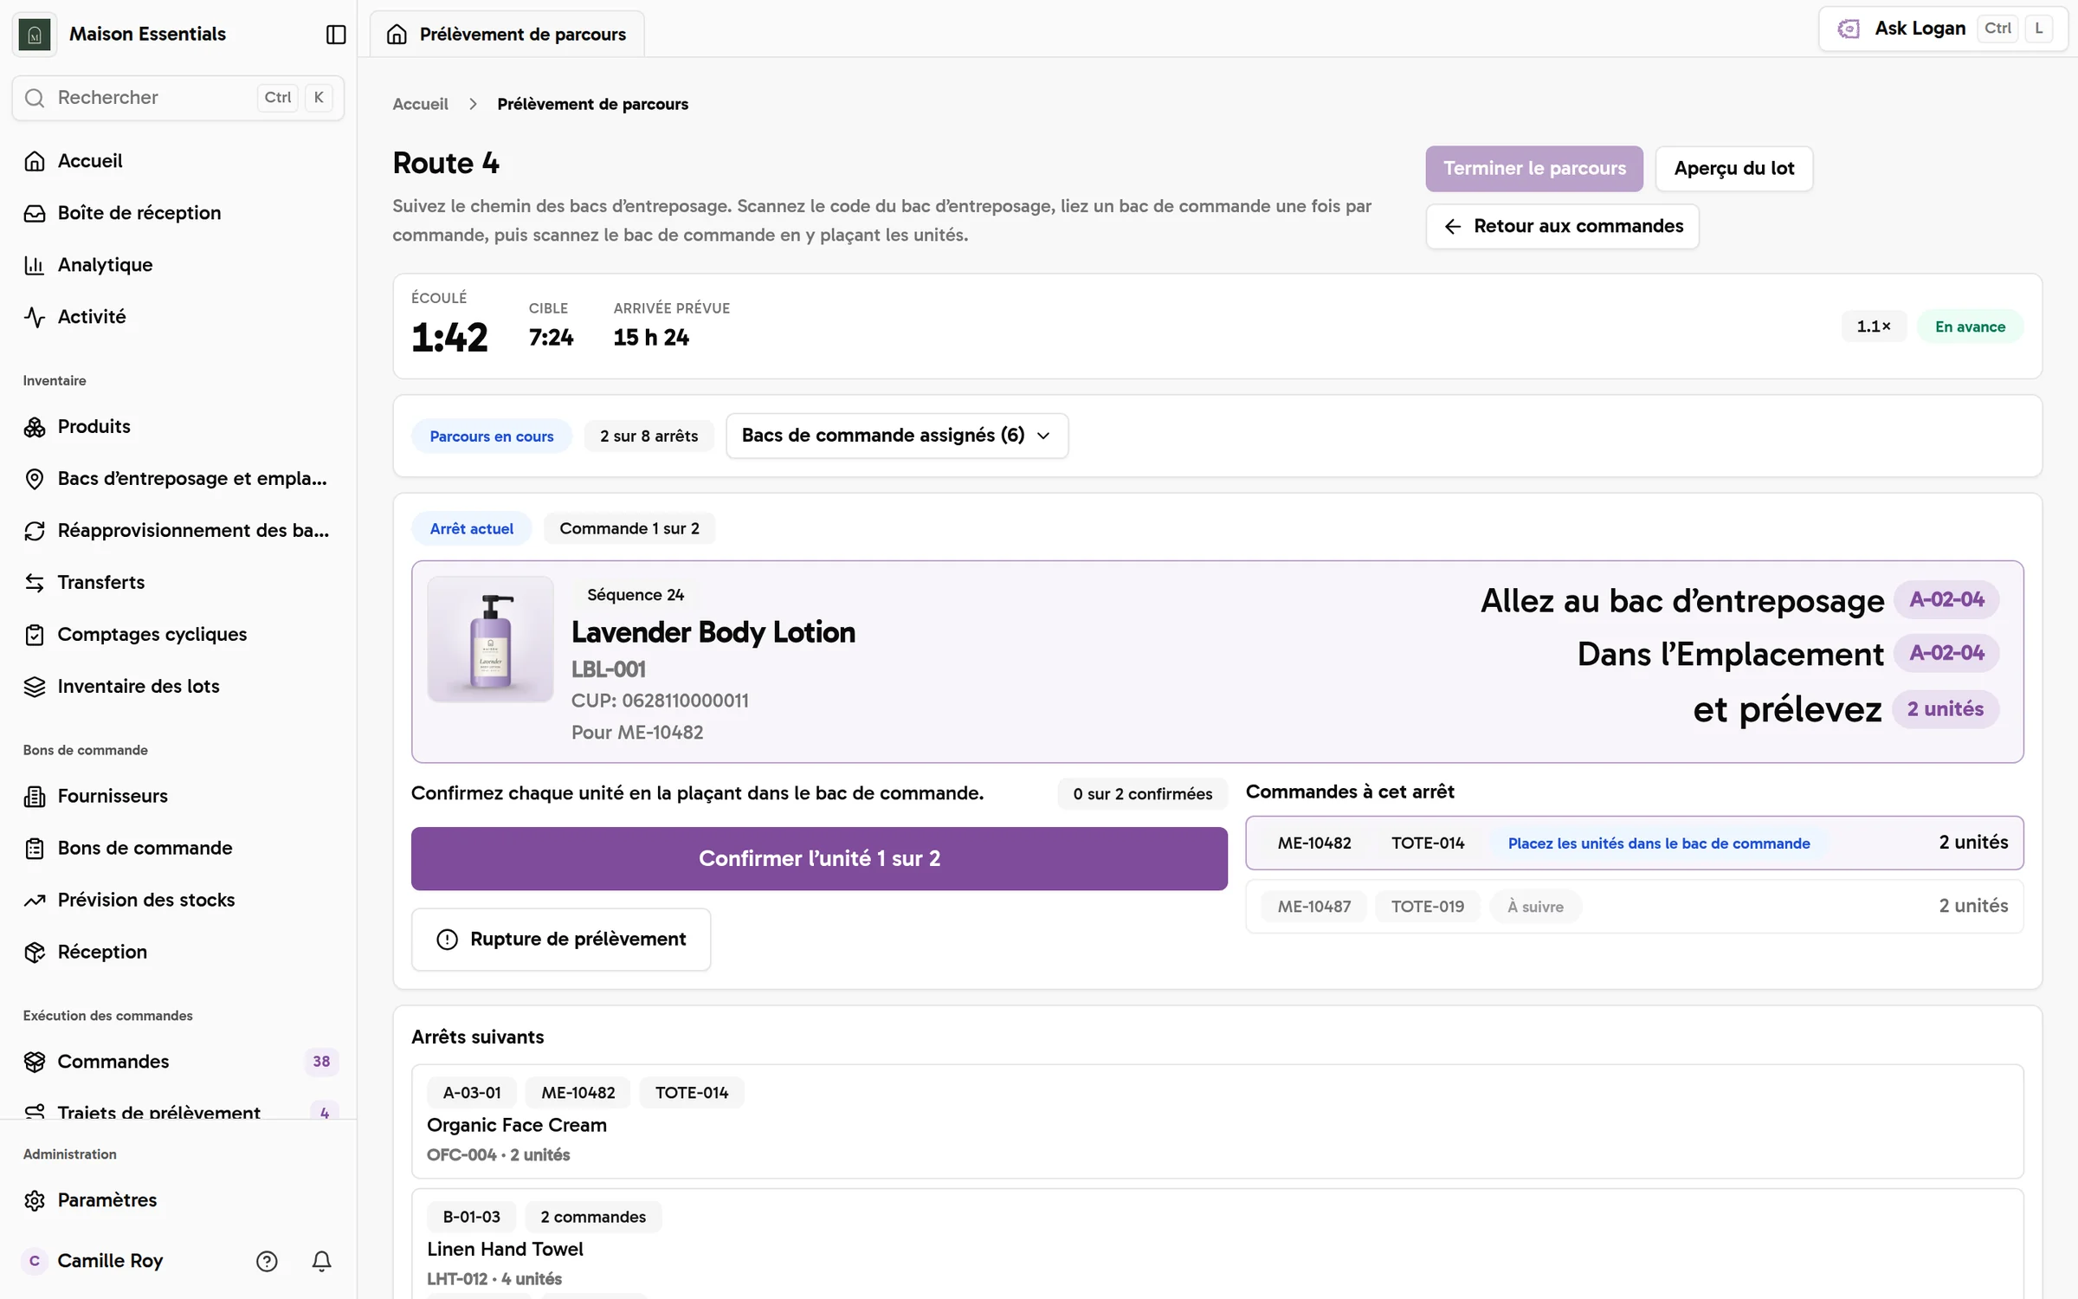Confirm unit 1 of 2
Screen dimensions: 2078x1299
(819, 858)
